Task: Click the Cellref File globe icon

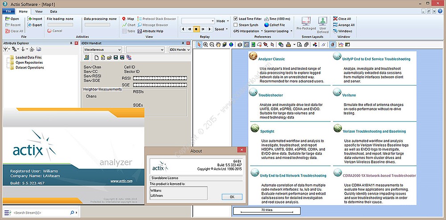Action: point(267,25)
